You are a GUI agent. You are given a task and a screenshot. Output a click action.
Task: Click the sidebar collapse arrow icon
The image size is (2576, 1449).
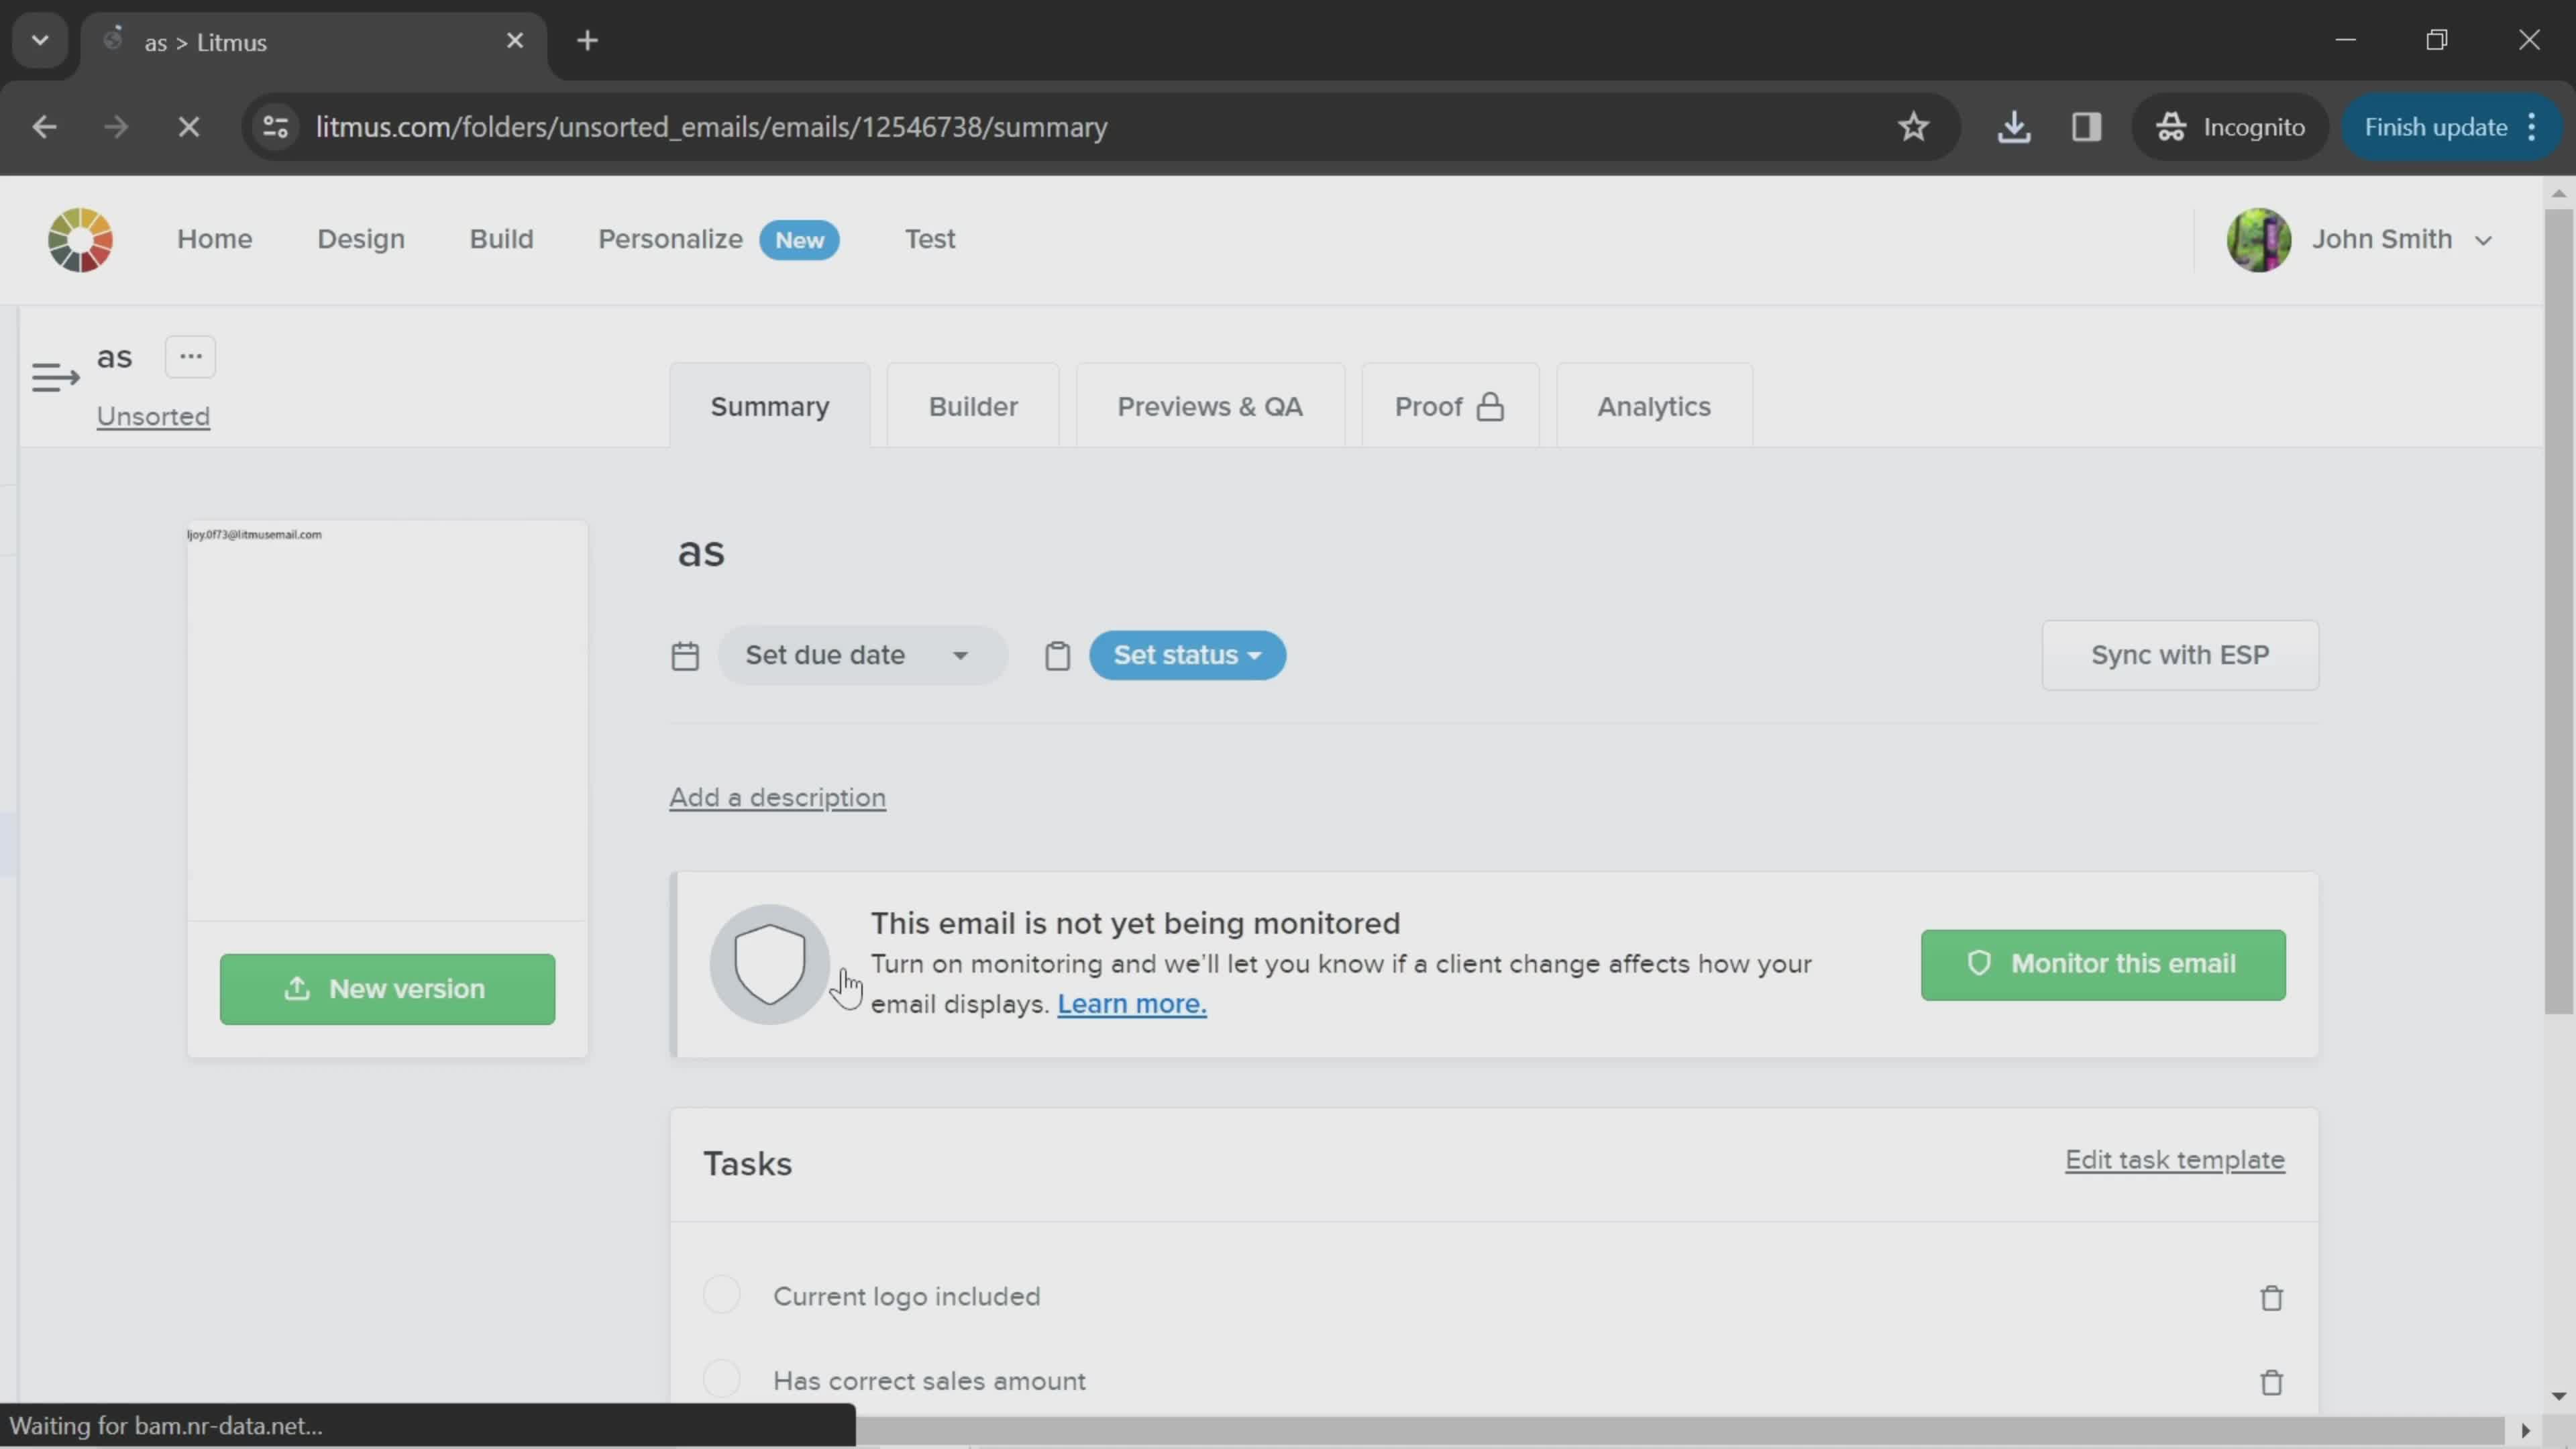[55, 377]
